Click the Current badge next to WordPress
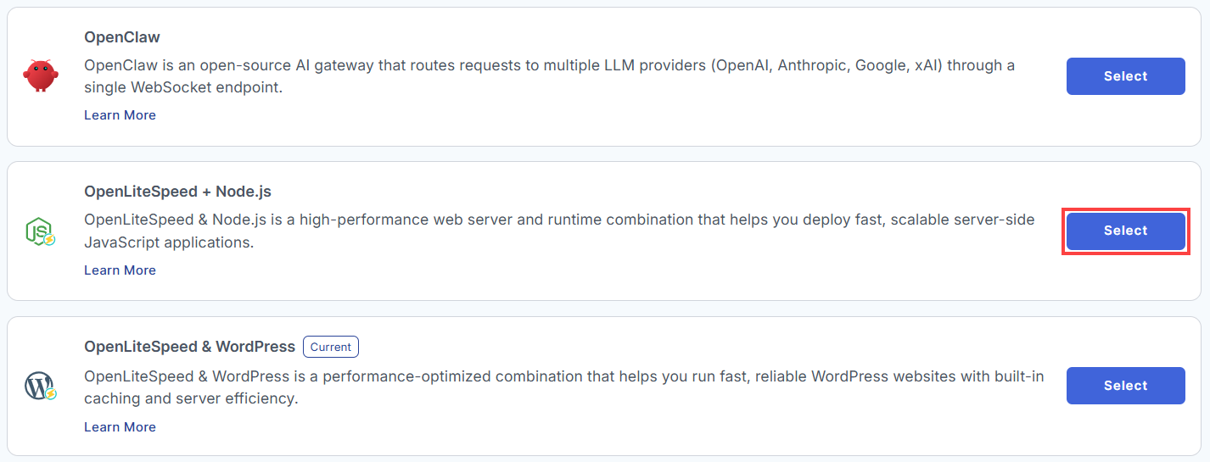 click(x=331, y=347)
